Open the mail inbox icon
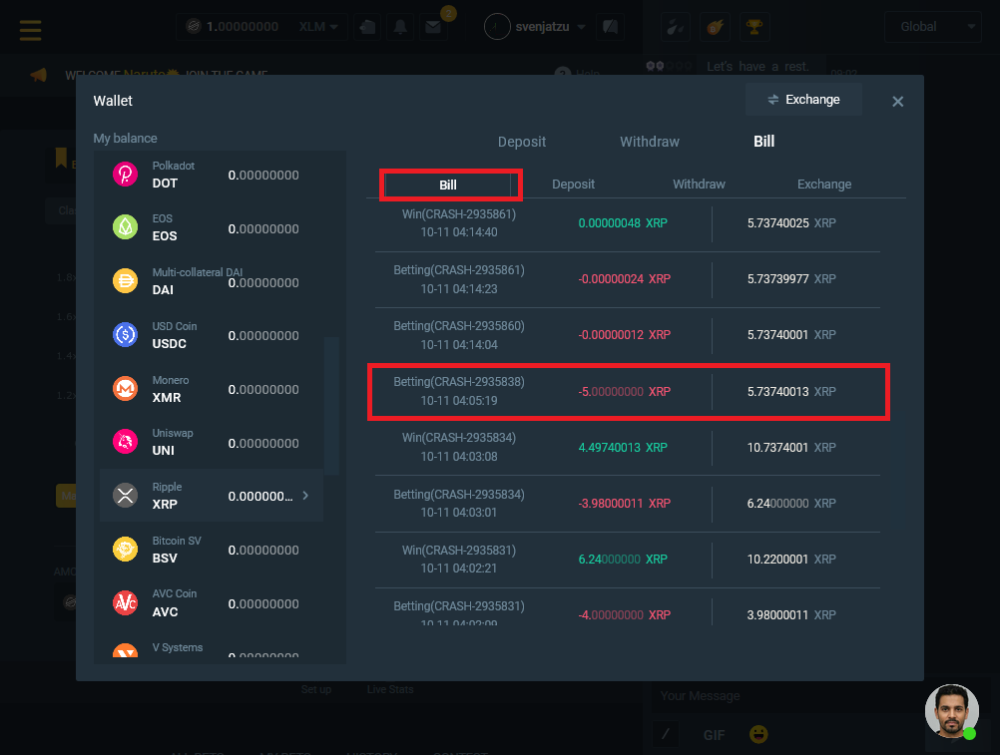1000x755 pixels. click(x=432, y=27)
